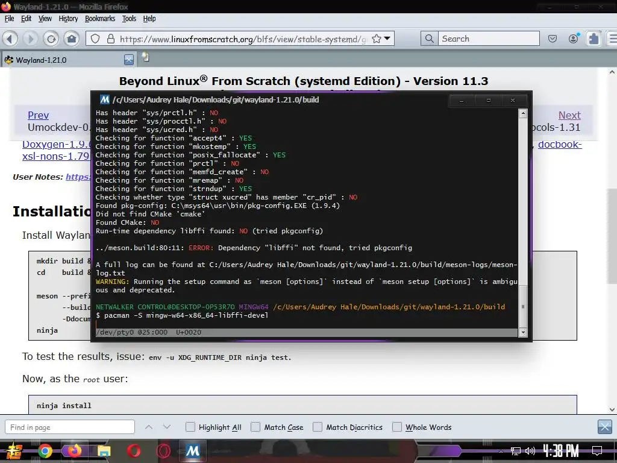Click the terminal scrollbar thumb

click(523, 306)
